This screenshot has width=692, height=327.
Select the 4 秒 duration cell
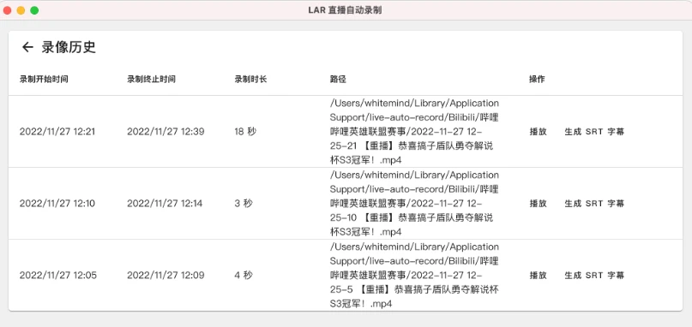244,276
